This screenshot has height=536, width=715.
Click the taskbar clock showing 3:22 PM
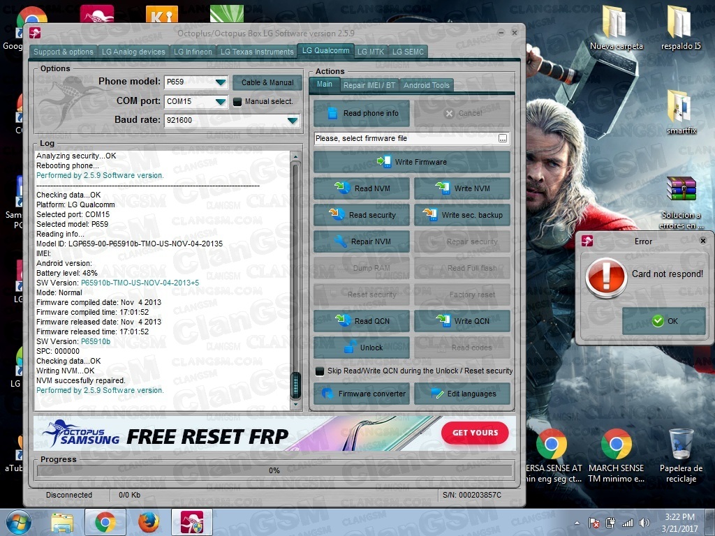point(679,523)
